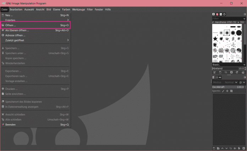
Task: Click the delete layer icon at bottom
Action: pyautogui.click(x=244, y=148)
